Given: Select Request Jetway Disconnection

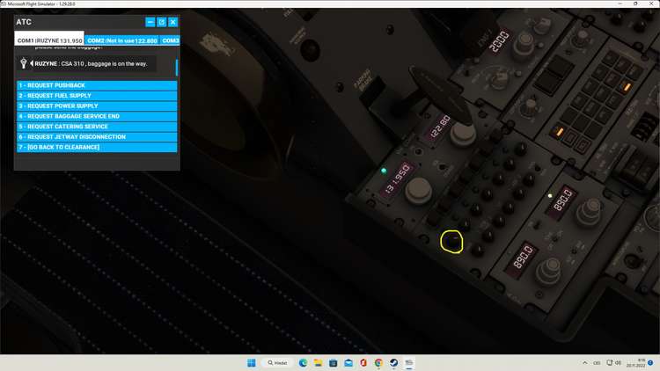Looking at the screenshot, I should [x=97, y=136].
